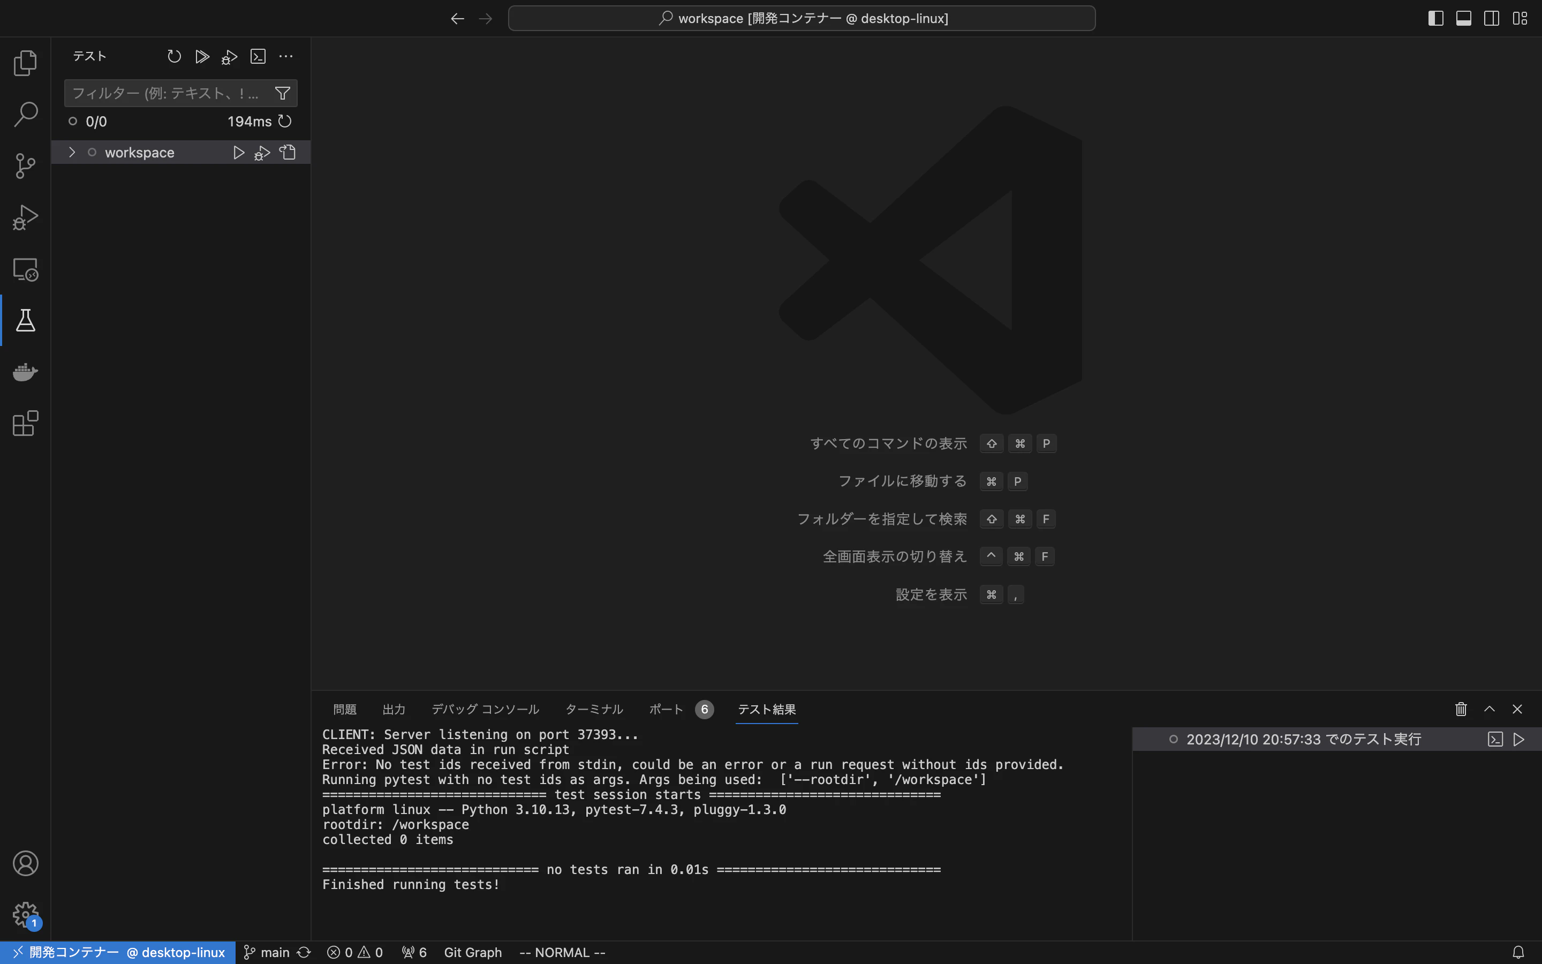Open Run and Debug view
1542x964 pixels.
(x=26, y=217)
